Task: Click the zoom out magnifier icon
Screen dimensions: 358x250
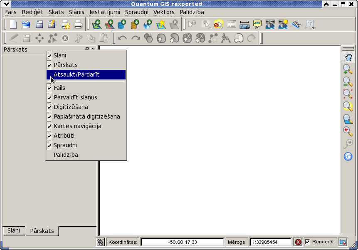Action: coord(348,82)
